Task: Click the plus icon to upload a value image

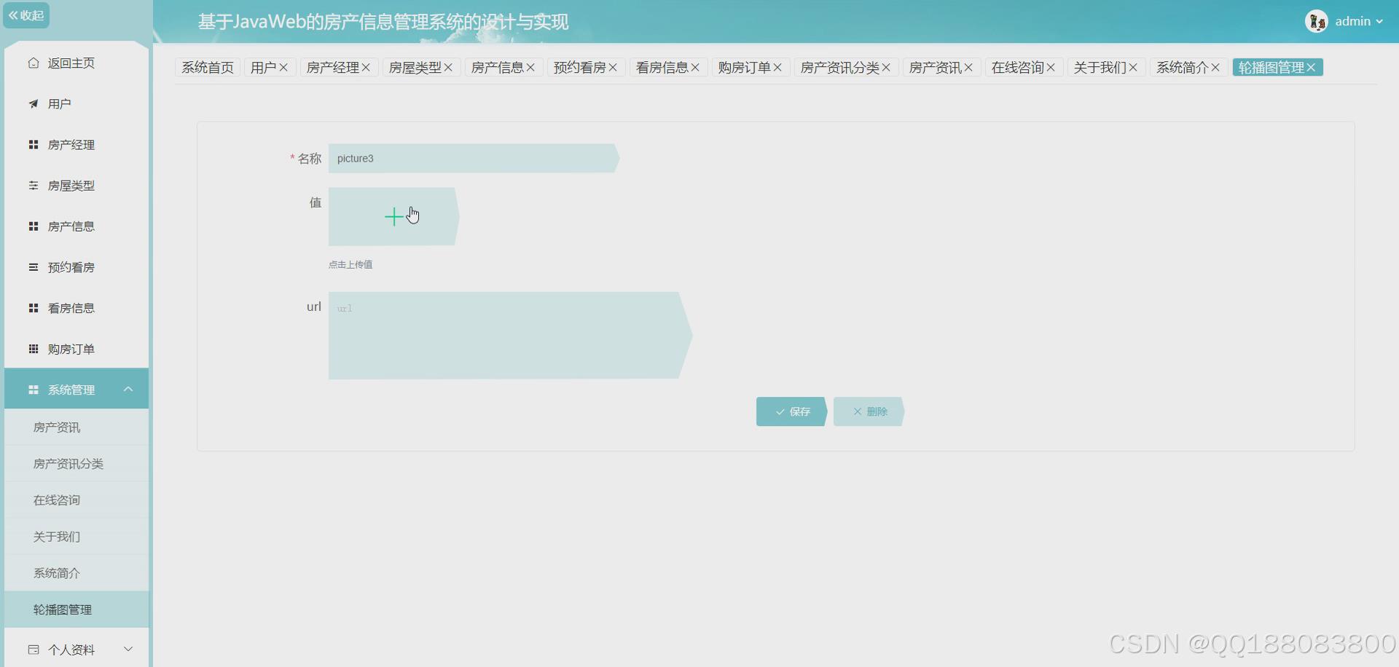Action: coord(393,216)
